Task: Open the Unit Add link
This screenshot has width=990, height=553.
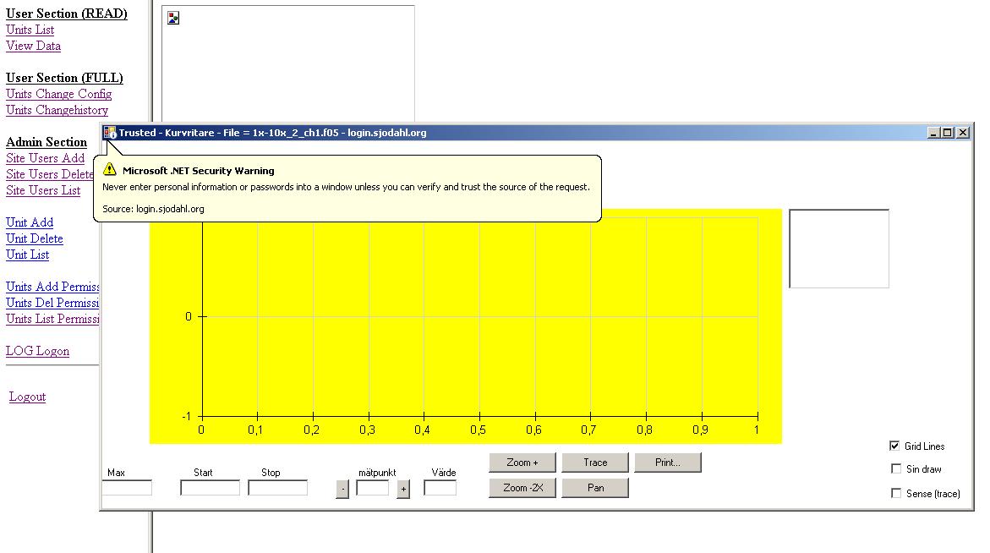Action: [x=30, y=223]
